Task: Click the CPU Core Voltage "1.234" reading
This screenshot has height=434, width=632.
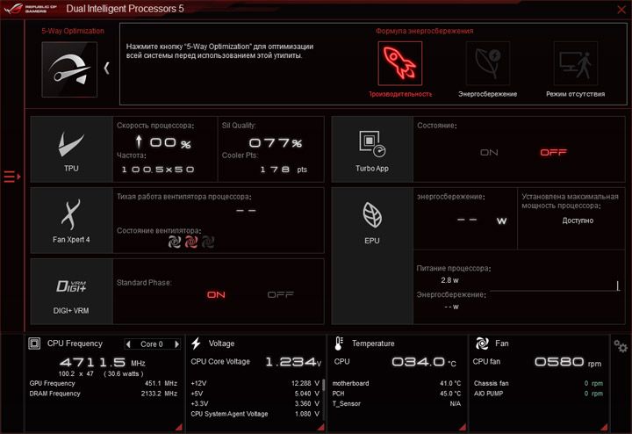Action: point(291,362)
